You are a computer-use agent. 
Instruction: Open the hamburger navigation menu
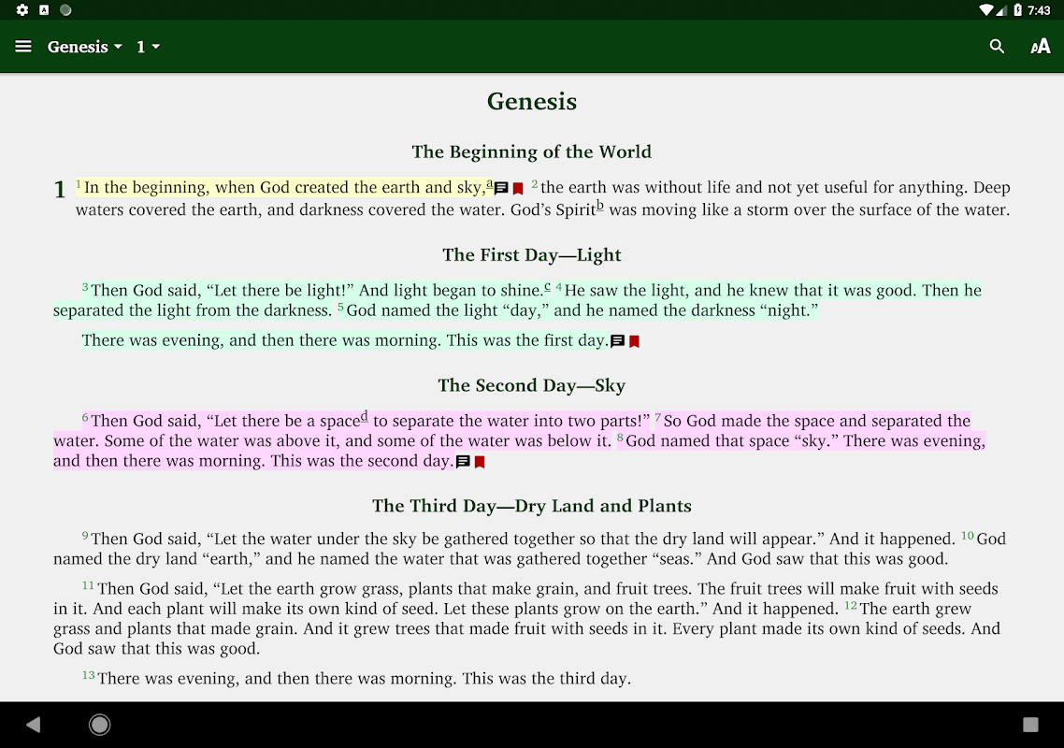(x=23, y=46)
